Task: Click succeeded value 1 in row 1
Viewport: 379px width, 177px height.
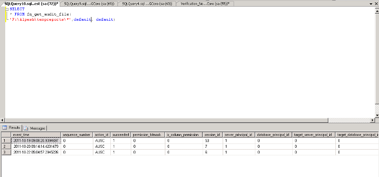Action: pos(121,140)
